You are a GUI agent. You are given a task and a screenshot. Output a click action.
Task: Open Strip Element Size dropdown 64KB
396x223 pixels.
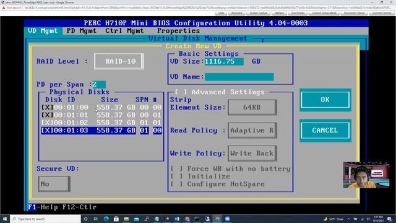tap(252, 107)
